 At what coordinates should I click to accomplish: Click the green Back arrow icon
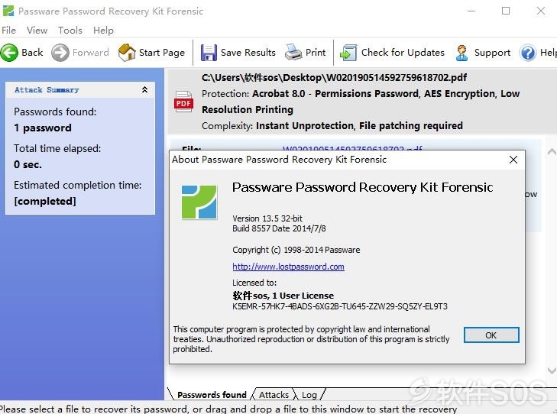pos(9,53)
